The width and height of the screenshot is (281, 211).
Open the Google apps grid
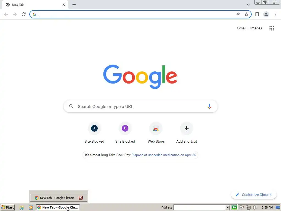(x=271, y=28)
